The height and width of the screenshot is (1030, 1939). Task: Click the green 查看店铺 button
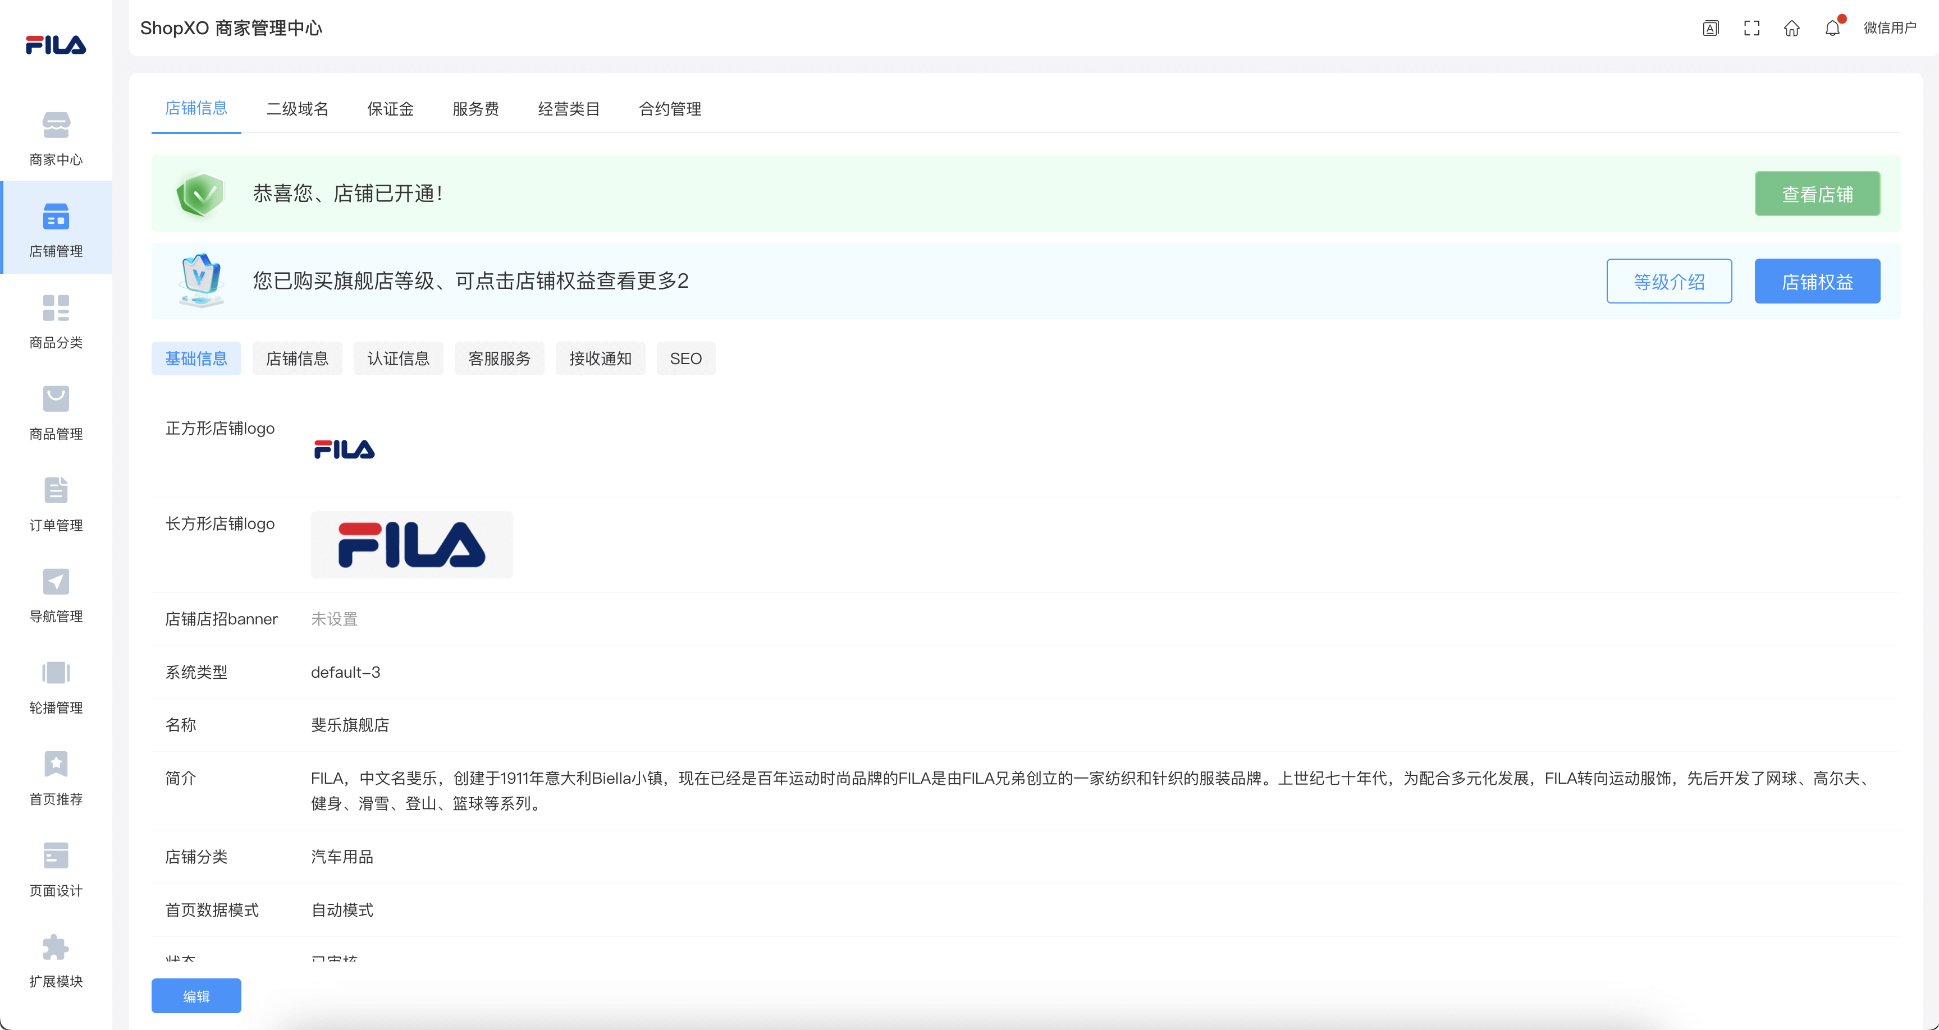[1817, 194]
